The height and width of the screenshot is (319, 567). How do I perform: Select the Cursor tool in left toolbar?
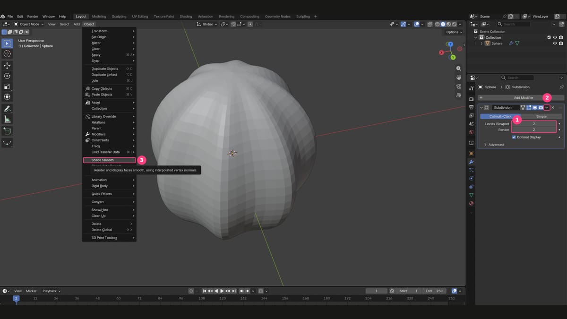7,54
